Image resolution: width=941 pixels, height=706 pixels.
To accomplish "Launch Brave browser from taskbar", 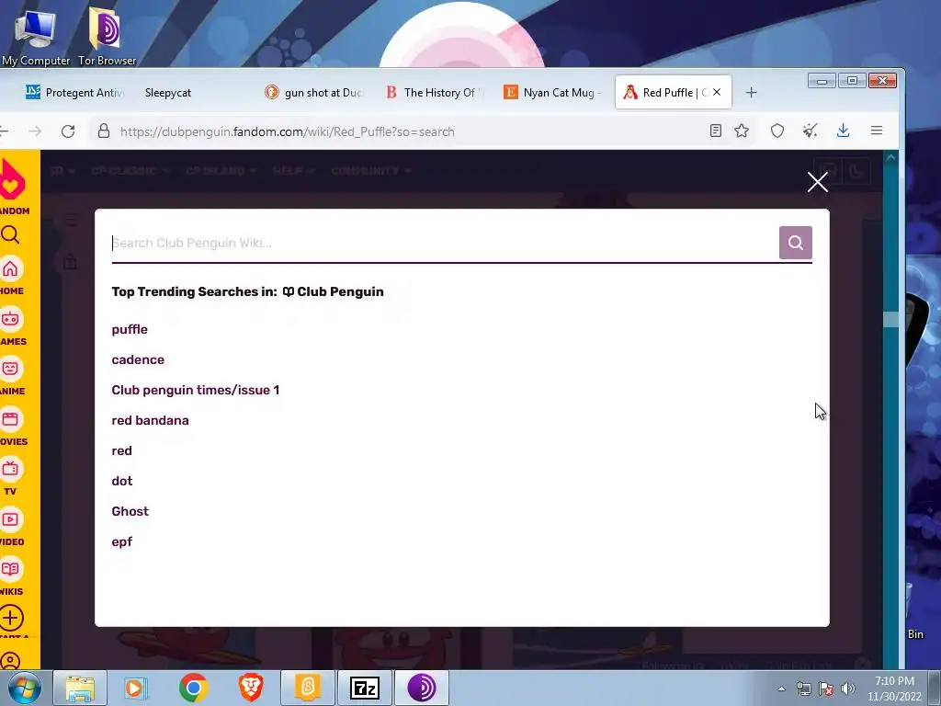I will click(251, 688).
